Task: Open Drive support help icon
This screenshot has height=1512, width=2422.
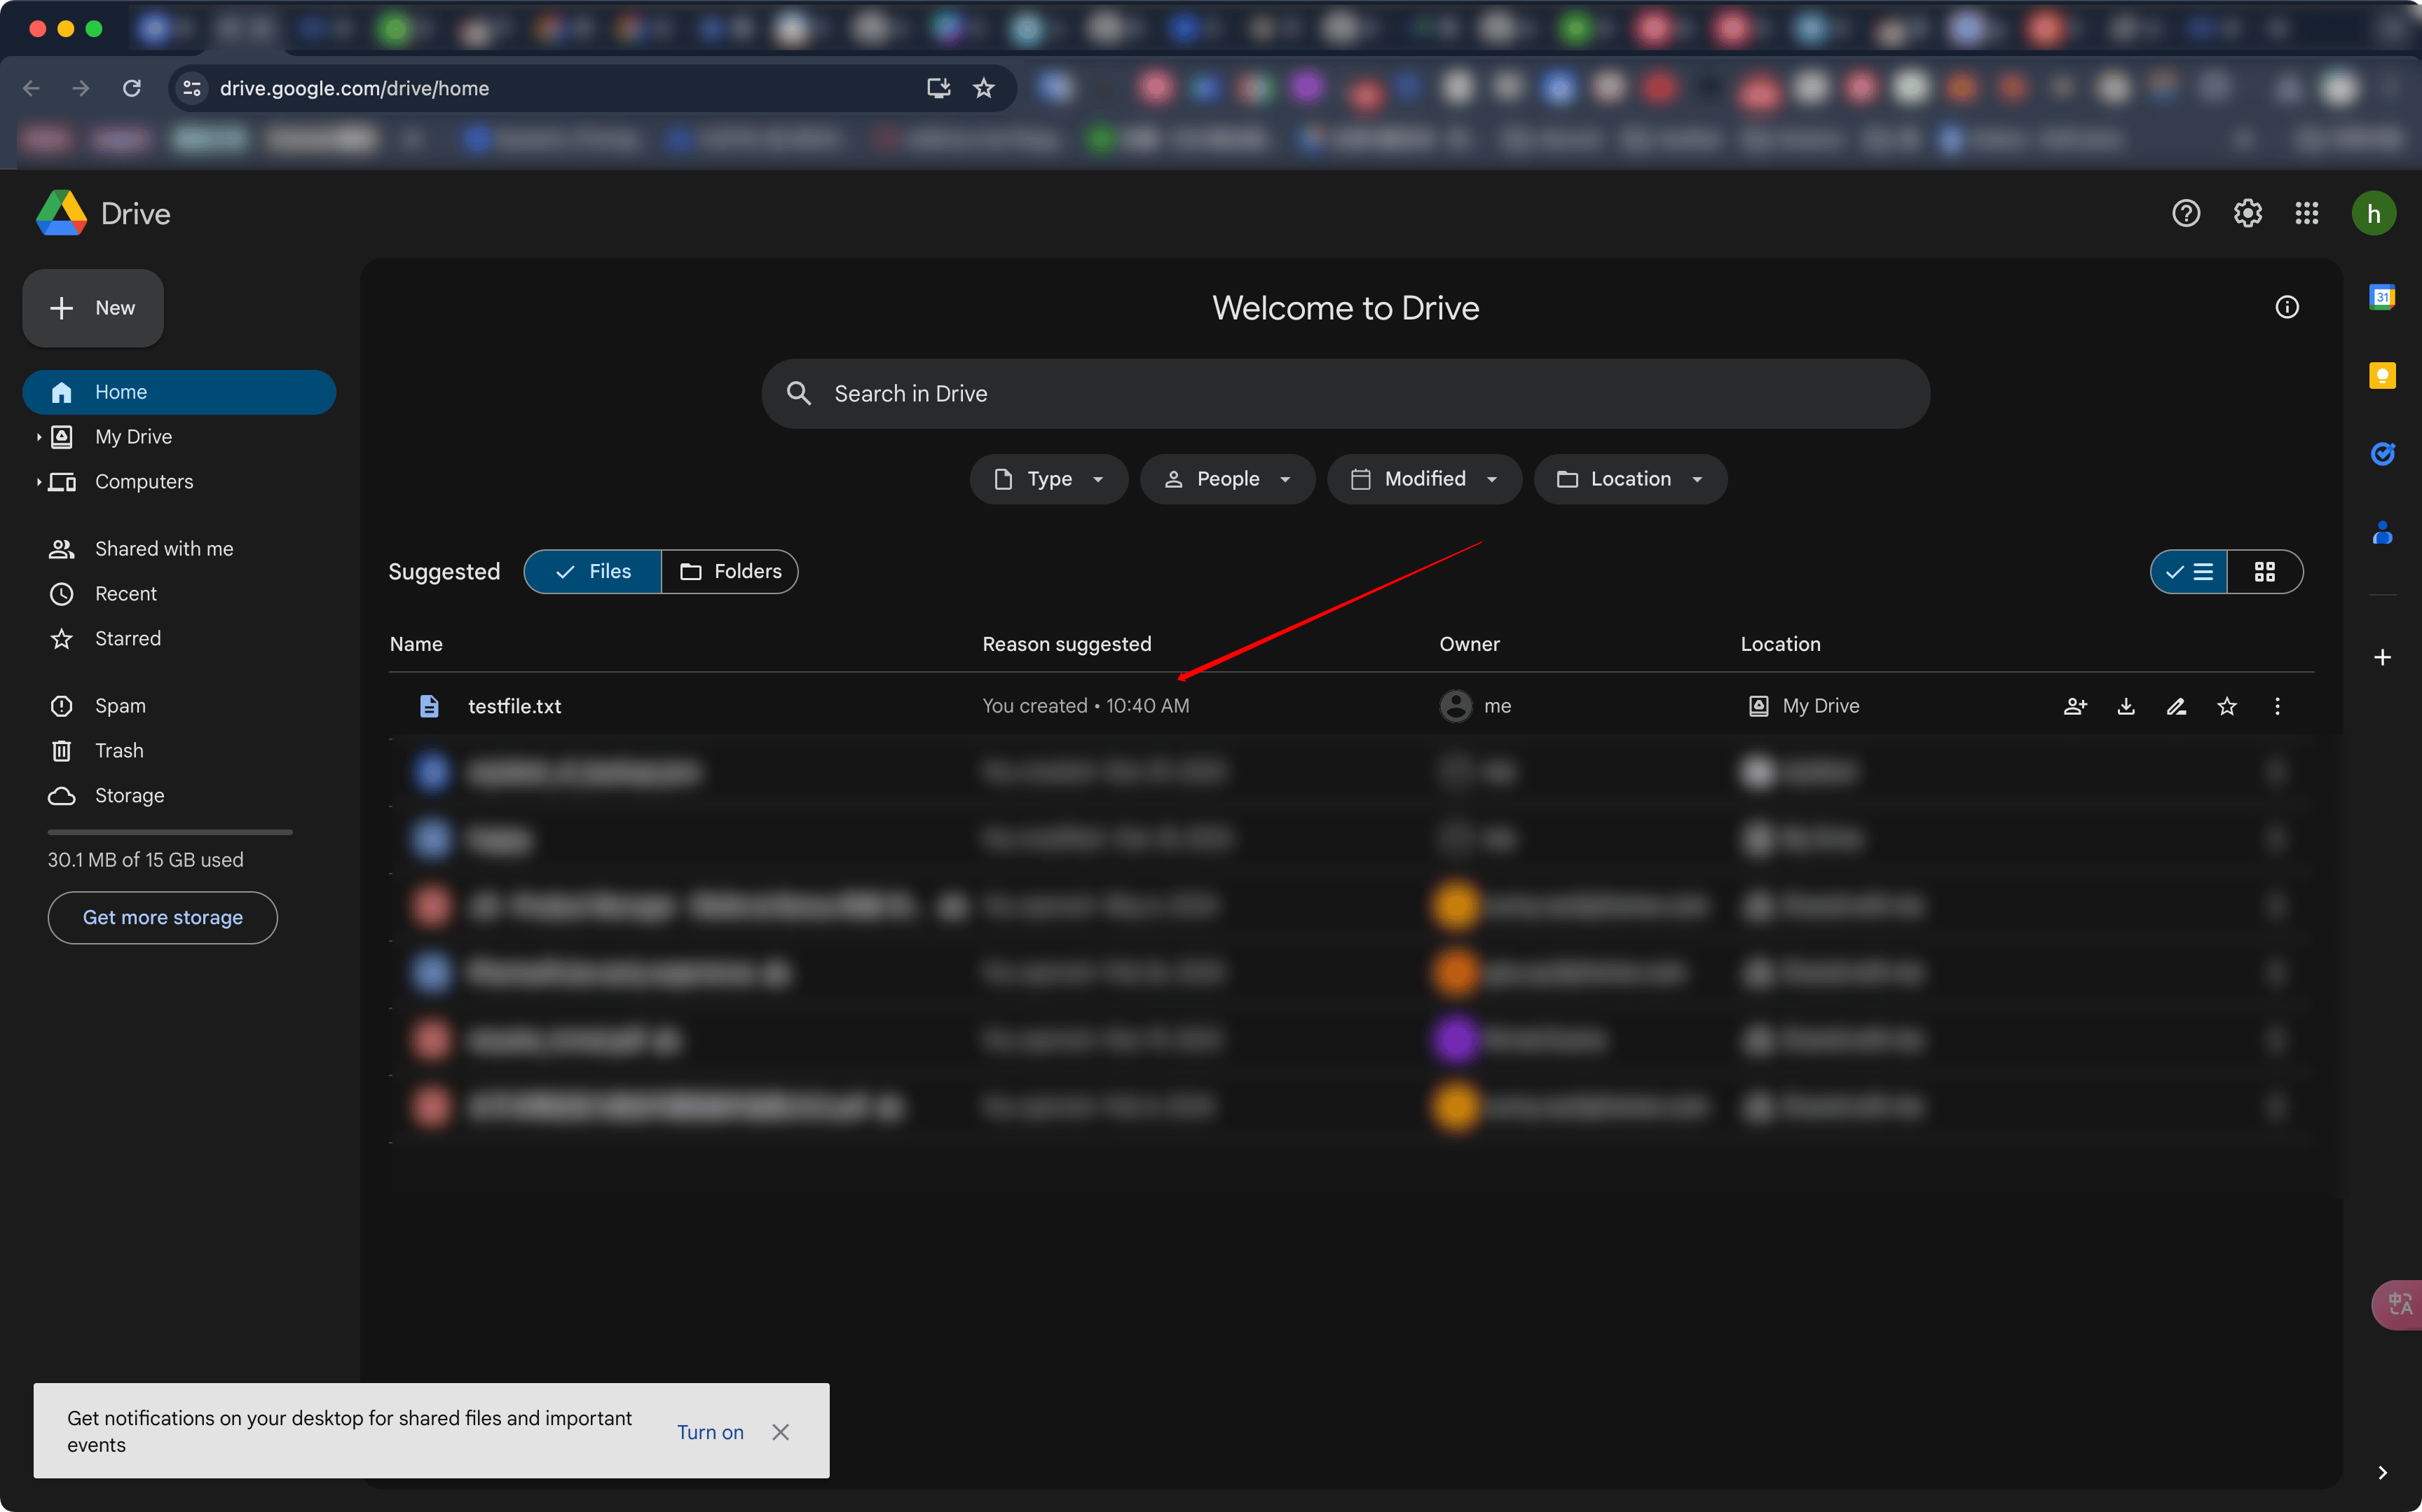Action: point(2186,213)
